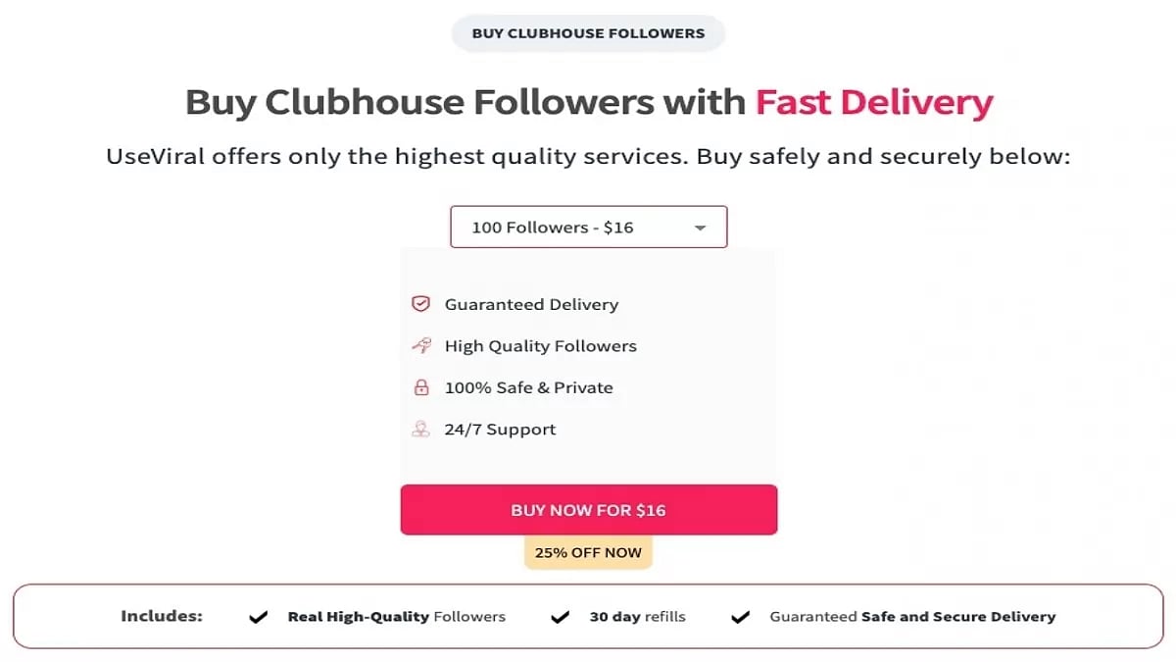1176x662 pixels.
Task: Click the dropdown arrow on the followers selector
Action: [x=700, y=227]
